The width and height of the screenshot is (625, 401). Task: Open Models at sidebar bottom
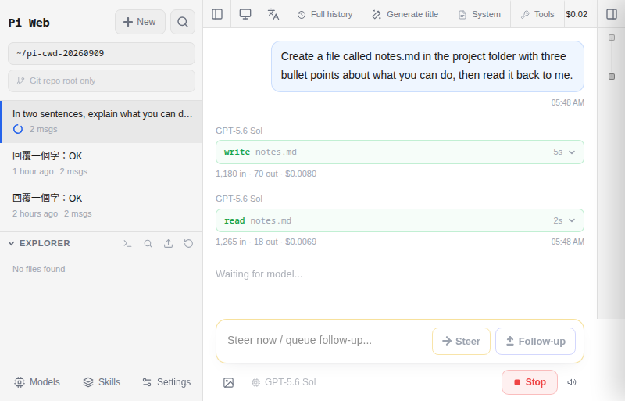click(37, 382)
